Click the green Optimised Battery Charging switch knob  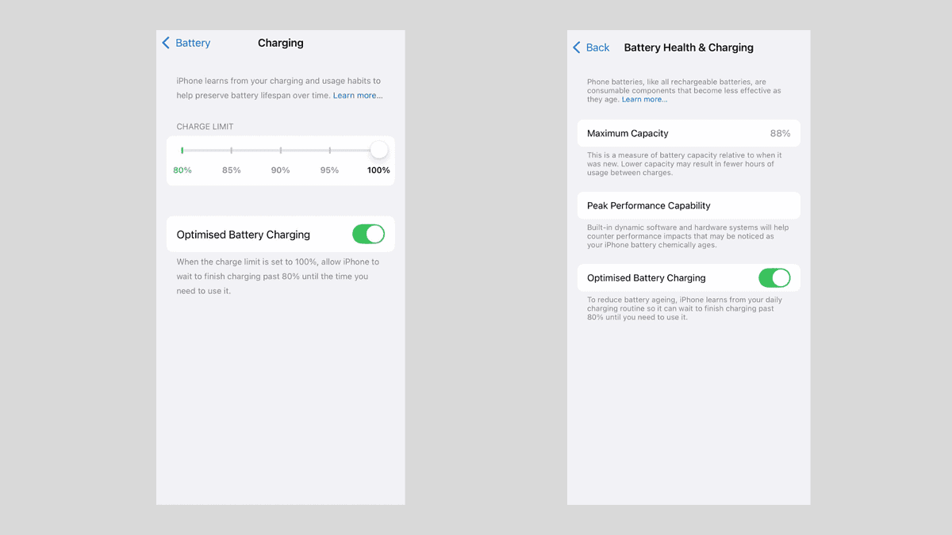pyautogui.click(x=374, y=234)
